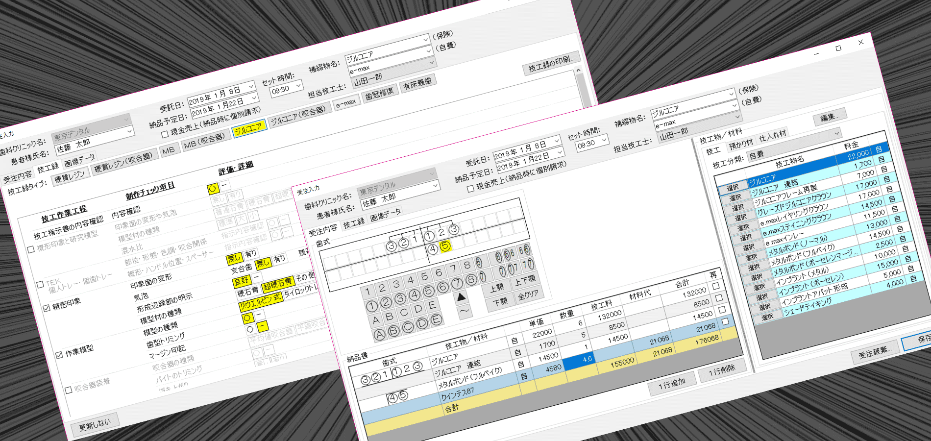931x441 pixels.
Task: Click circled letter A key in tooth keypad
Action: pos(379,335)
